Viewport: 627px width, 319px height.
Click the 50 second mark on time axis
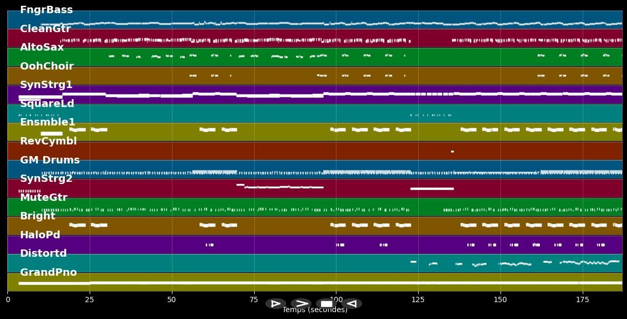171,299
